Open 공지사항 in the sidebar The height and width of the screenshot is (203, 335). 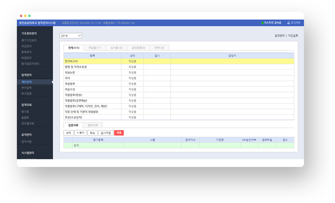[x=27, y=141]
